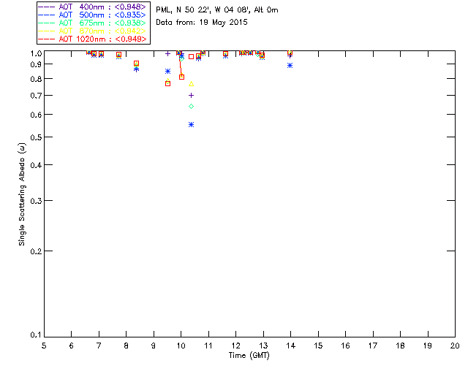468x374 pixels.
Task: Click the purple plus point at 0.7
Action: pos(192,96)
